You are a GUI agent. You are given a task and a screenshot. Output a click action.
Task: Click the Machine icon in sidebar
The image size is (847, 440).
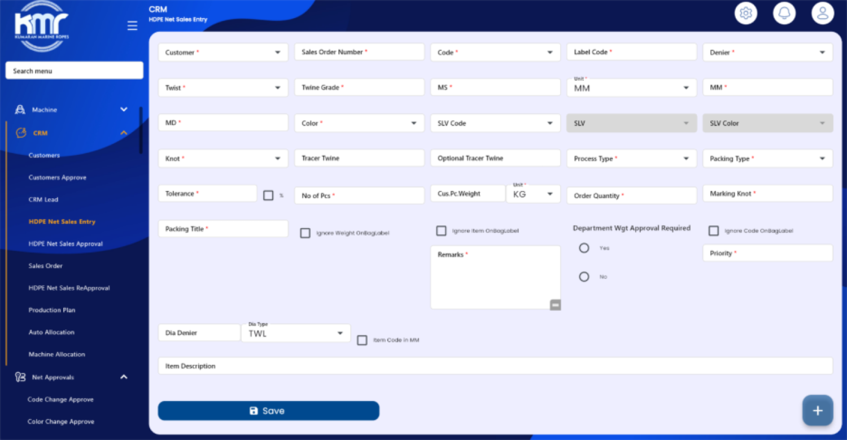click(x=20, y=110)
